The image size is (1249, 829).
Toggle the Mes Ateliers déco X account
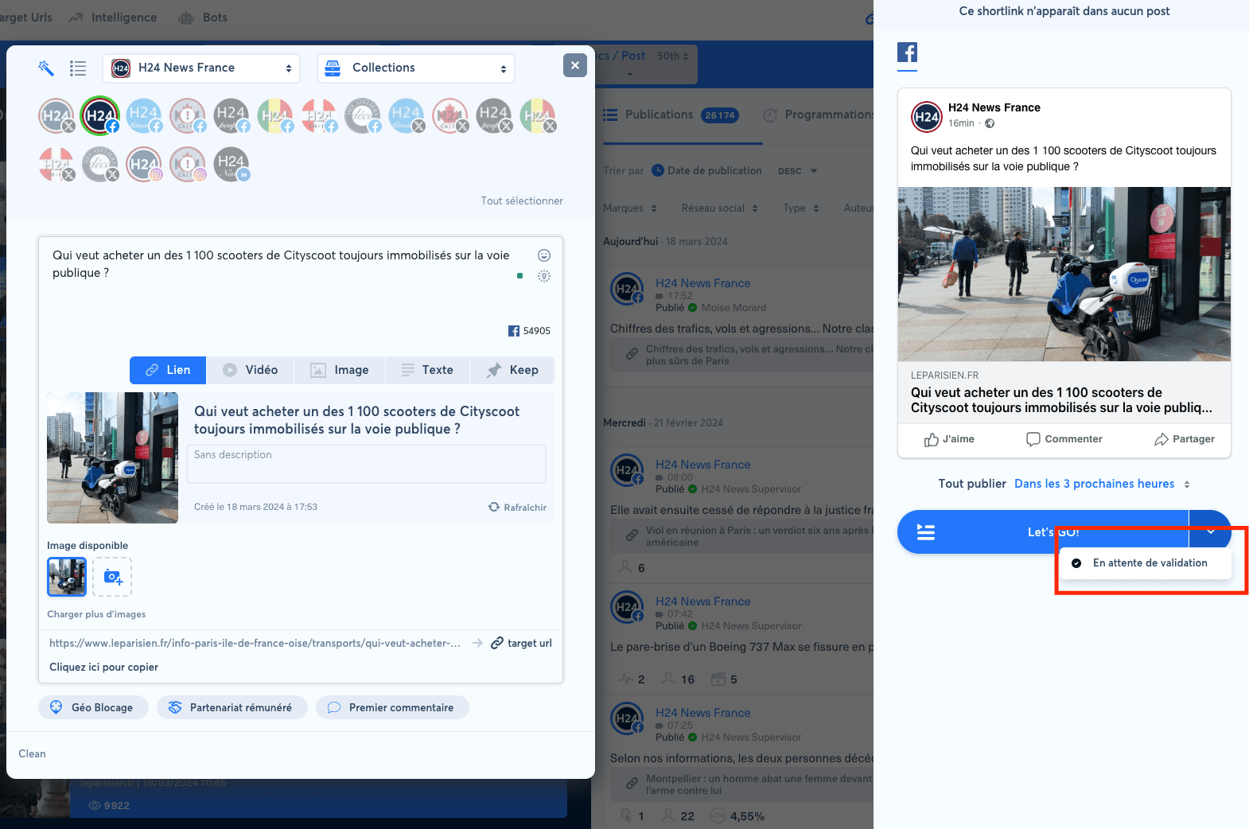[100, 164]
